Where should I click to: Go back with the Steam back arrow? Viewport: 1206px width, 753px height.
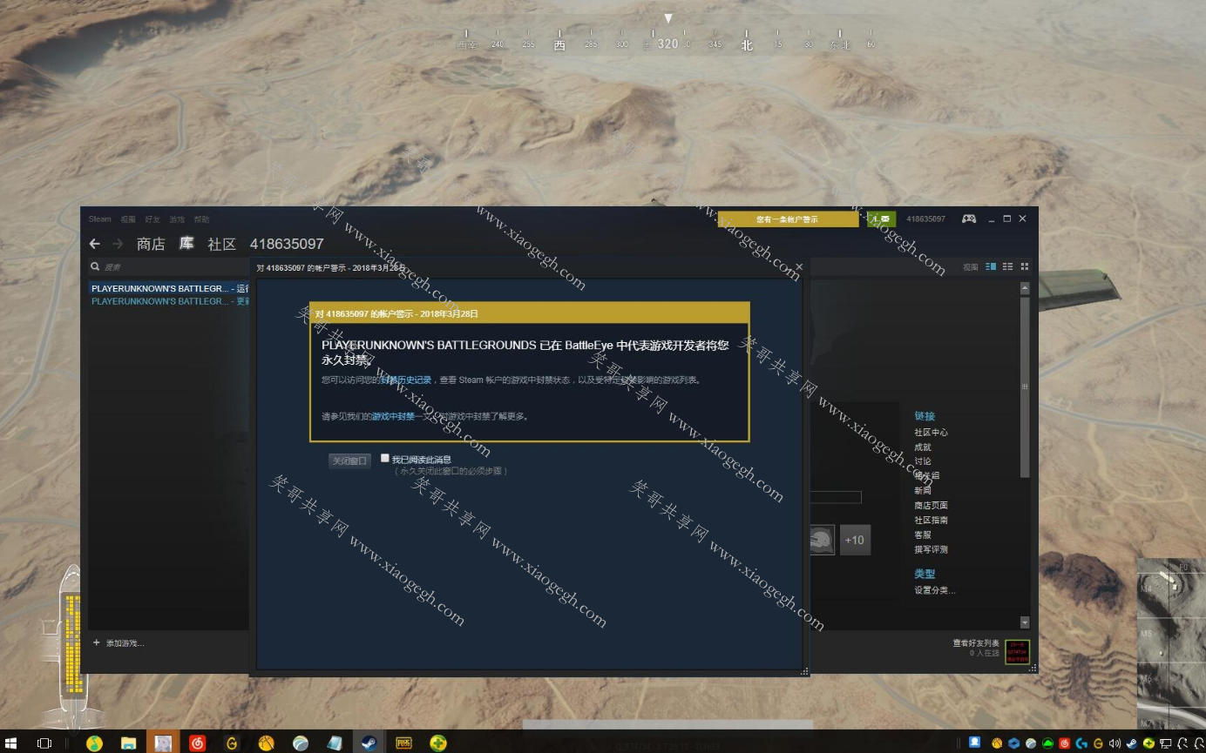point(95,244)
